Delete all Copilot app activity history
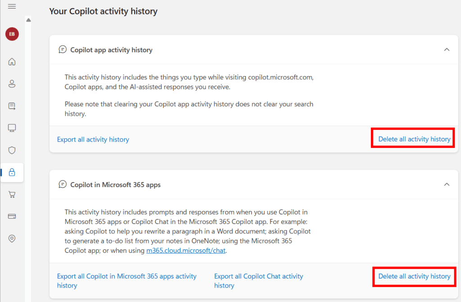Viewport: 461px width, 302px height. click(414, 139)
